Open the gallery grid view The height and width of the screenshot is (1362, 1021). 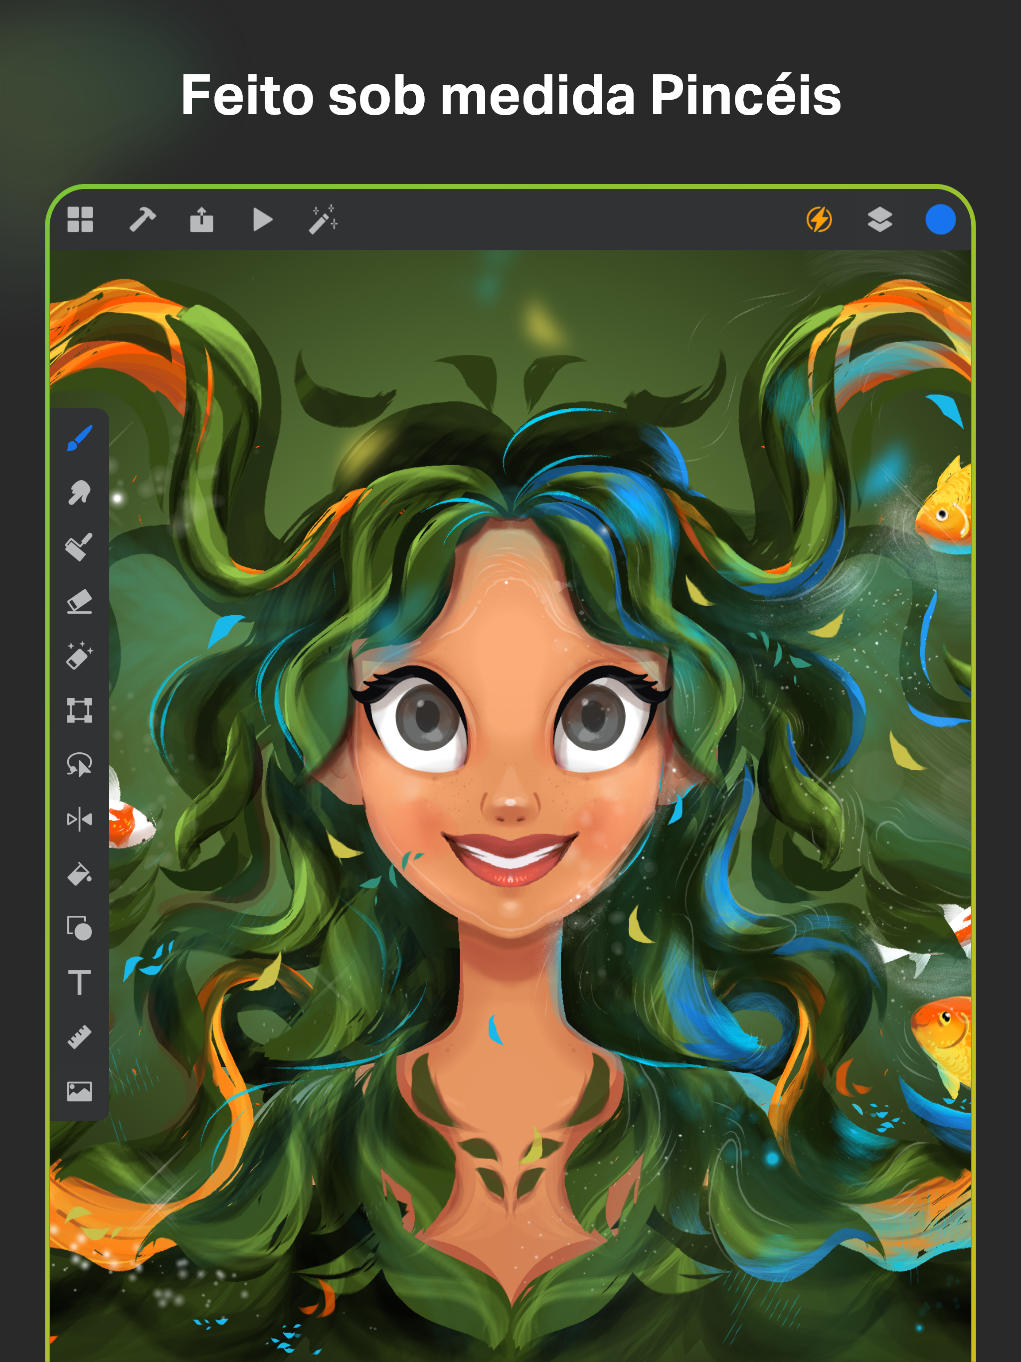point(80,219)
